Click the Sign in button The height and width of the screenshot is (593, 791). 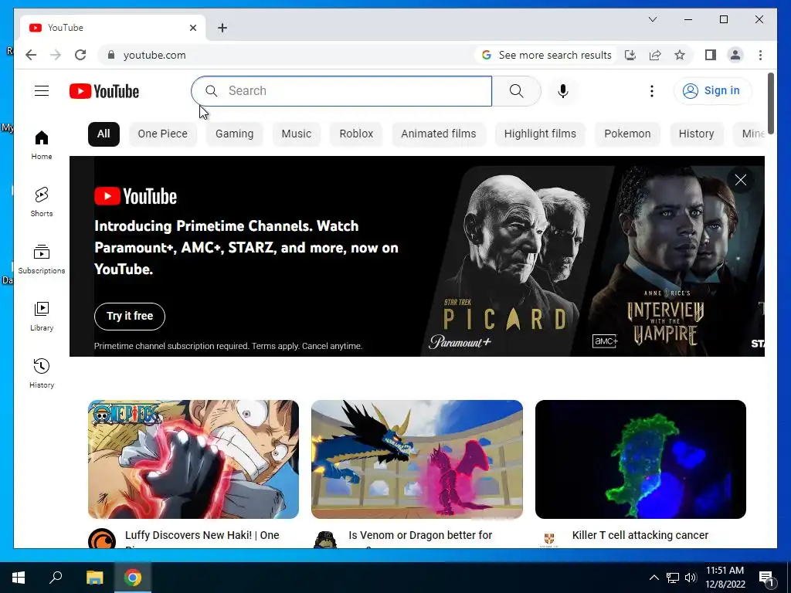[712, 91]
